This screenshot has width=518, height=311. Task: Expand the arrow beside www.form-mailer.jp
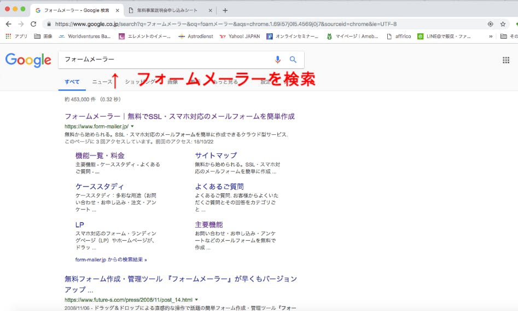[x=132, y=126]
